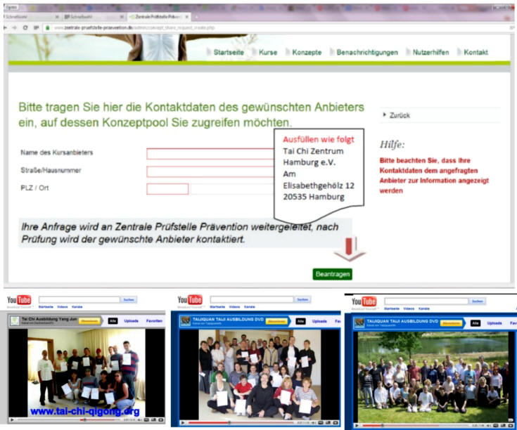Viewport: 517px width, 430px height.
Task: Open Alle dropdown above lakeside group video
Action: [x=475, y=323]
